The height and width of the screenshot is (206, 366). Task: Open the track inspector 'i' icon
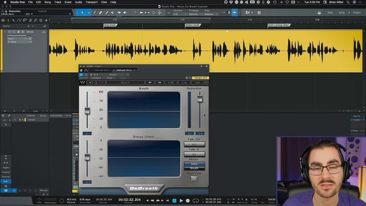coord(8,21)
